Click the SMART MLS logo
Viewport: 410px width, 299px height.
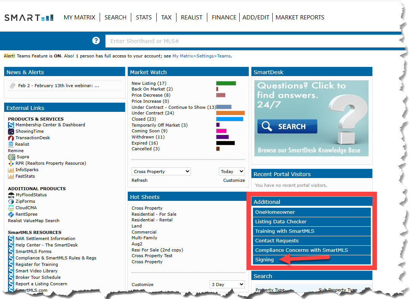point(29,17)
